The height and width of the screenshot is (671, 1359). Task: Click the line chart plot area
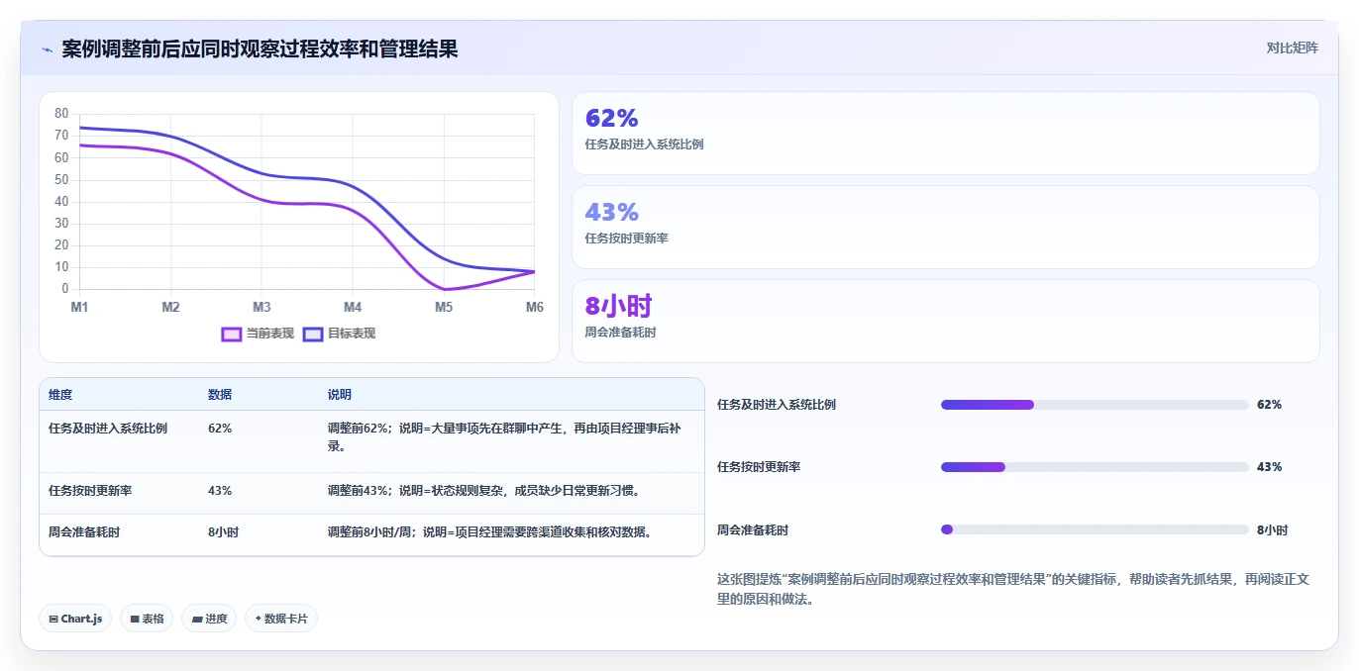pos(307,202)
